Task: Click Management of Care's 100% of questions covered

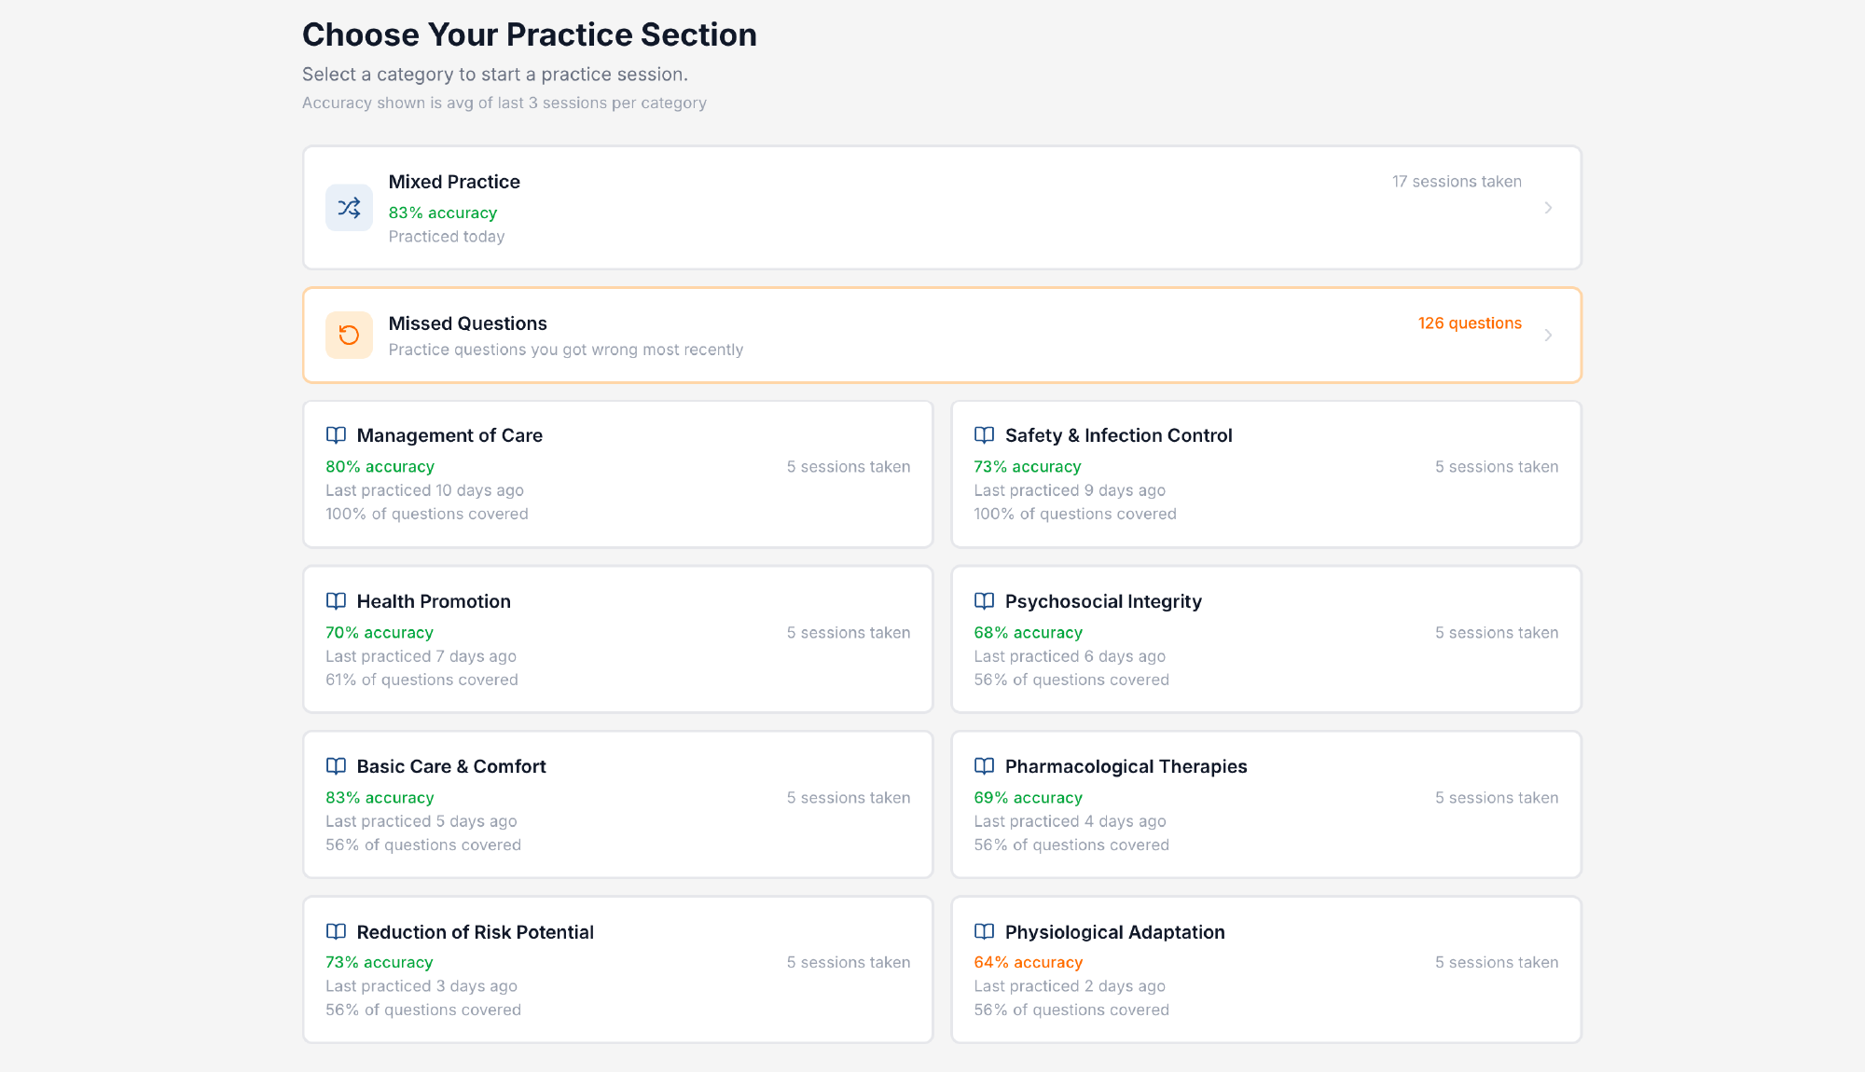Action: pyautogui.click(x=427, y=514)
